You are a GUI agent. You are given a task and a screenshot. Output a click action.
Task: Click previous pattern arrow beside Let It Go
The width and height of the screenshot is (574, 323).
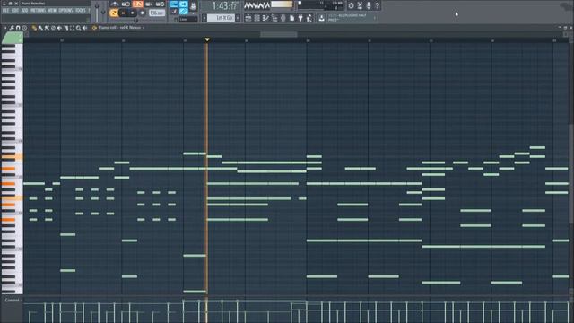click(x=204, y=18)
